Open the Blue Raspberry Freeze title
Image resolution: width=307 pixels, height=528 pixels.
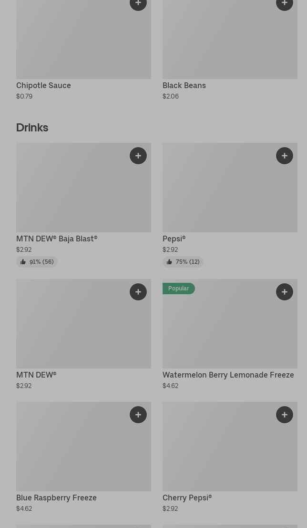click(56, 498)
